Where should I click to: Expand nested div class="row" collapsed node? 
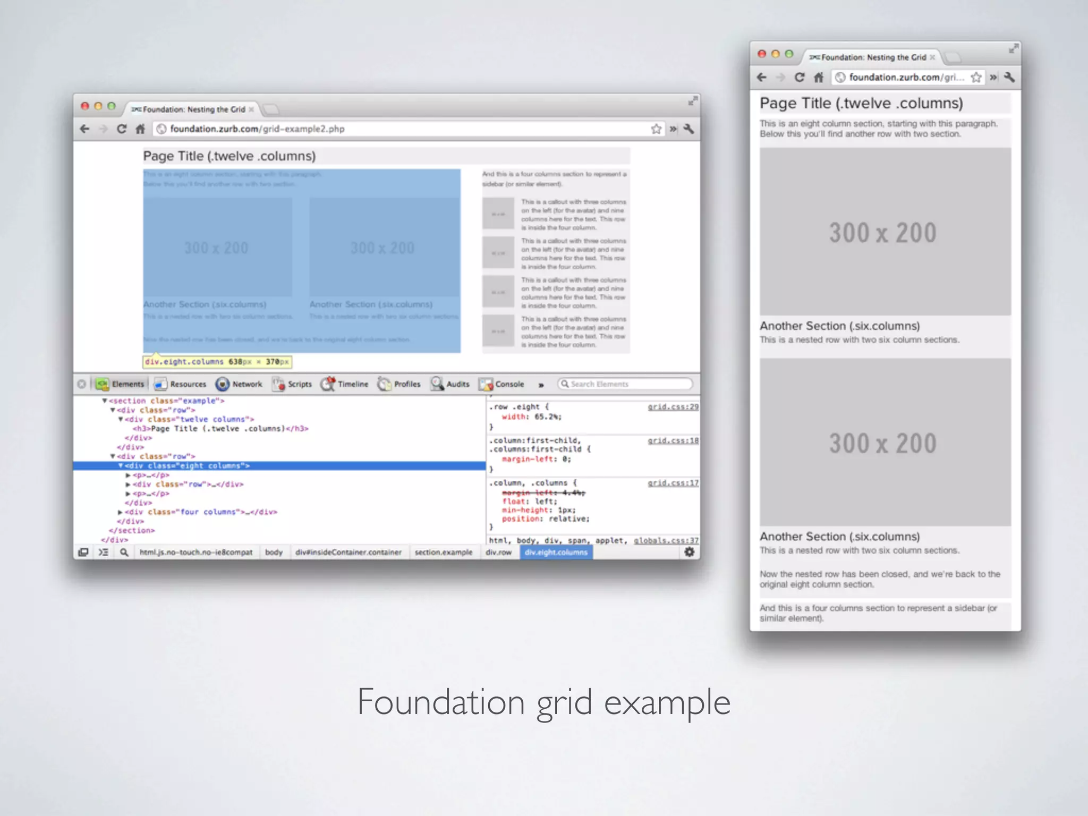click(128, 484)
